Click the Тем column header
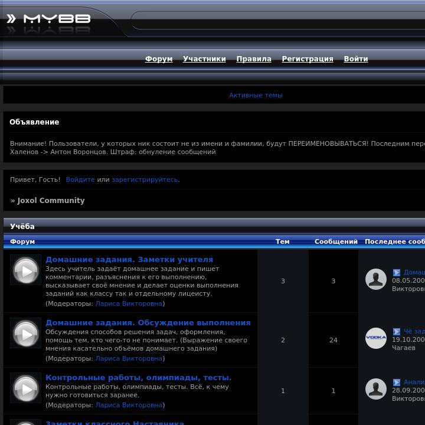 [282, 241]
